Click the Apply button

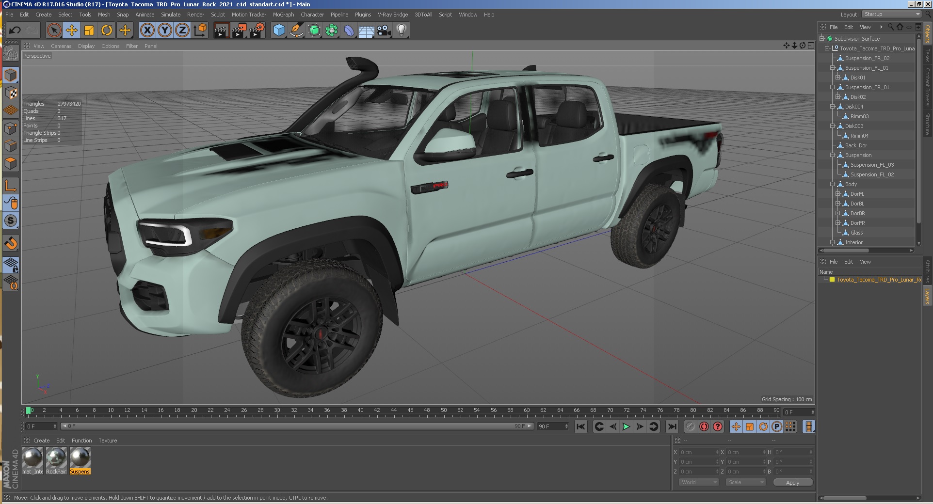792,482
